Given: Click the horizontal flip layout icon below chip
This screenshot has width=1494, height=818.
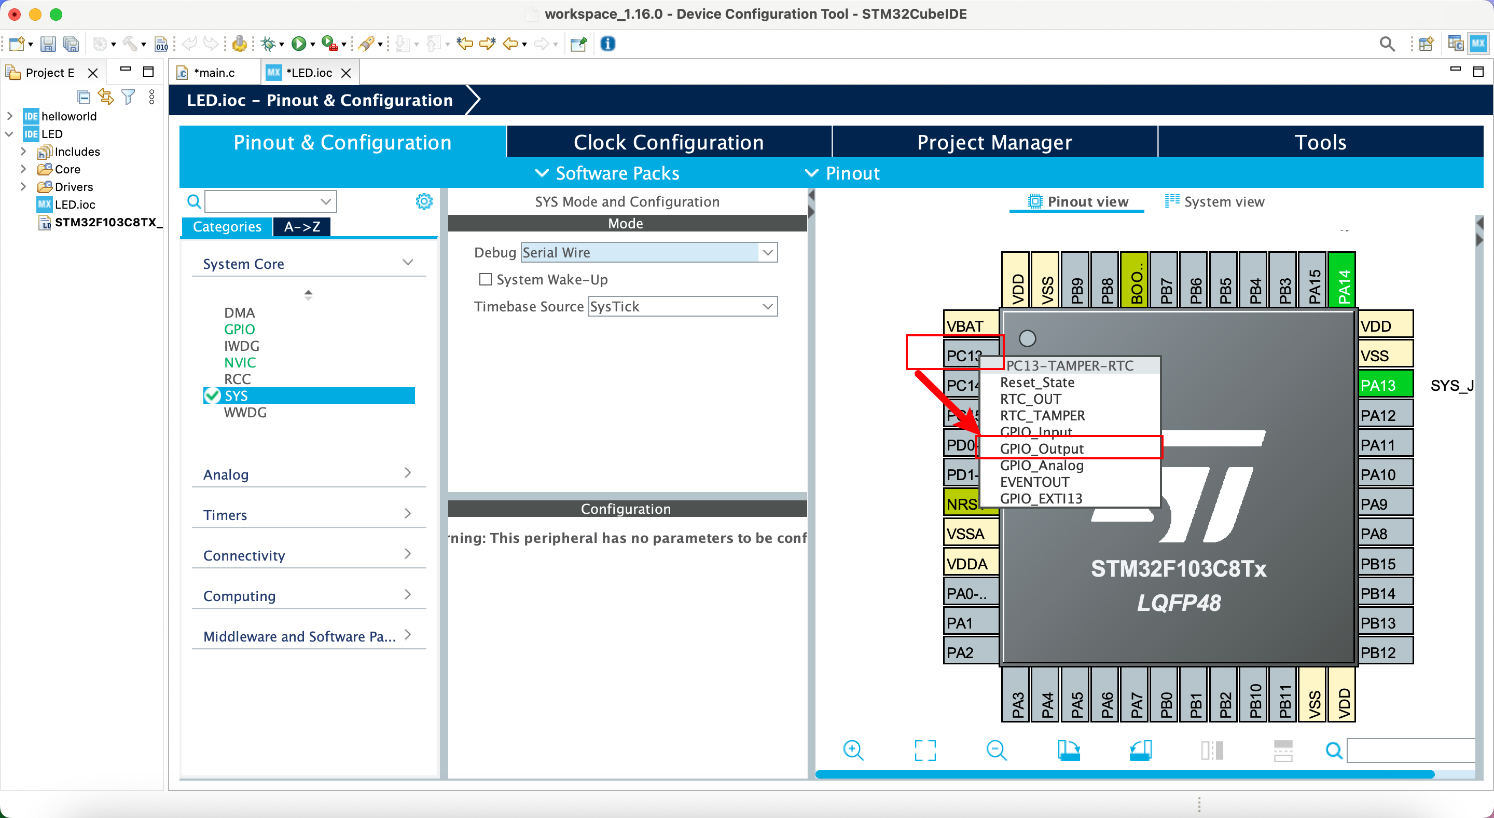Looking at the screenshot, I should [x=1212, y=750].
